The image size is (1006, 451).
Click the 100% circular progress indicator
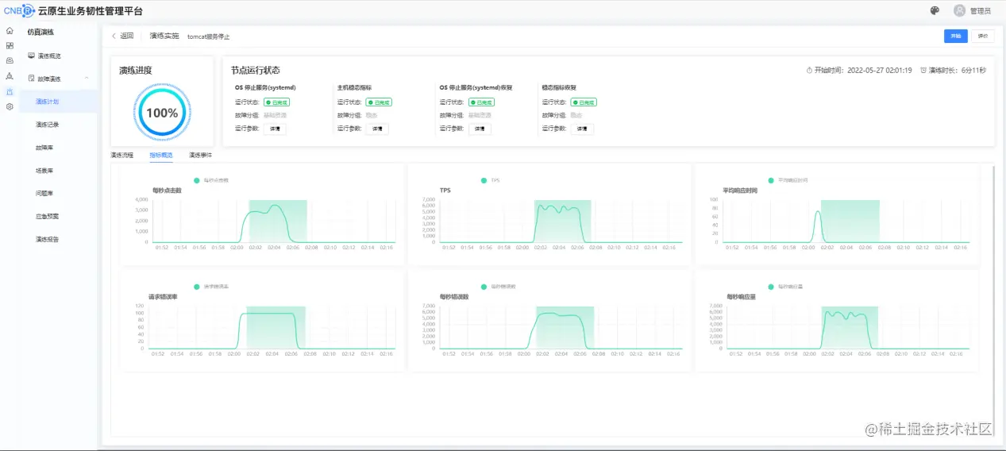[162, 113]
